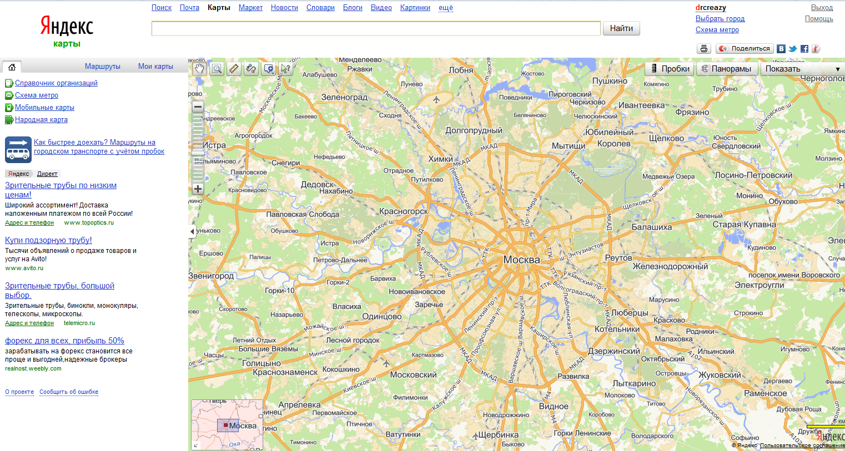Screen dimensions: 845x451
Task: Select the magnifier zoom-area tool
Action: (217, 69)
